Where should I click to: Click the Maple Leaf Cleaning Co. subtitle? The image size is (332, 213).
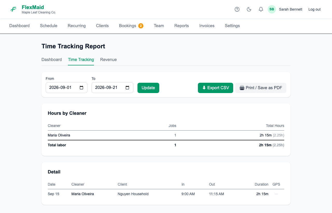coord(39,12)
